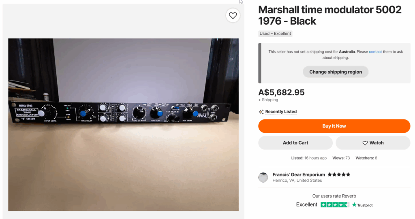Add the item to cart
This screenshot has height=219, width=415.
(x=295, y=143)
